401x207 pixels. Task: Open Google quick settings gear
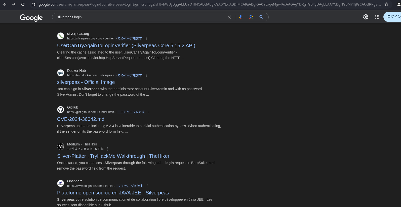point(366,17)
